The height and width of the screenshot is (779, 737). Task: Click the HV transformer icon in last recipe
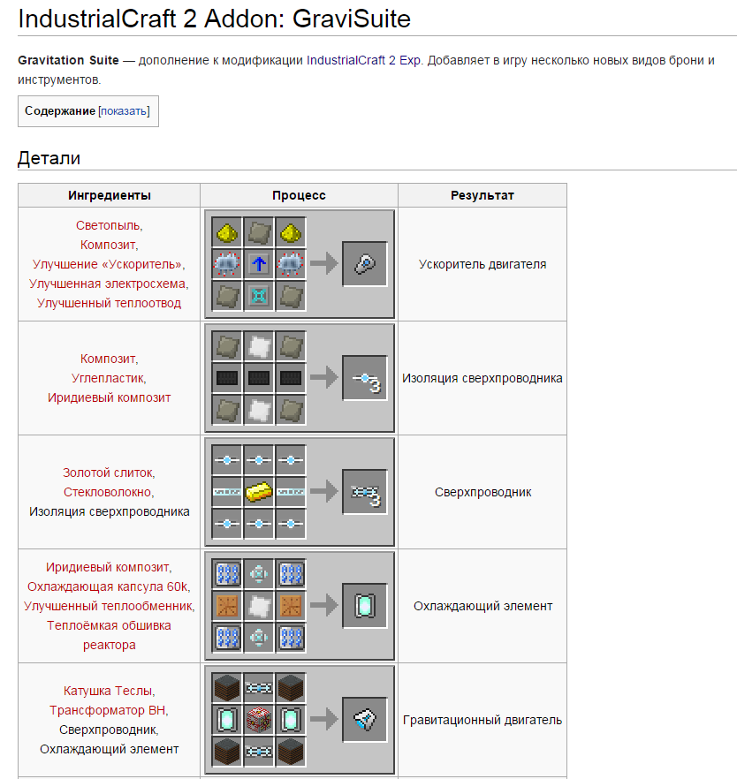point(259,719)
